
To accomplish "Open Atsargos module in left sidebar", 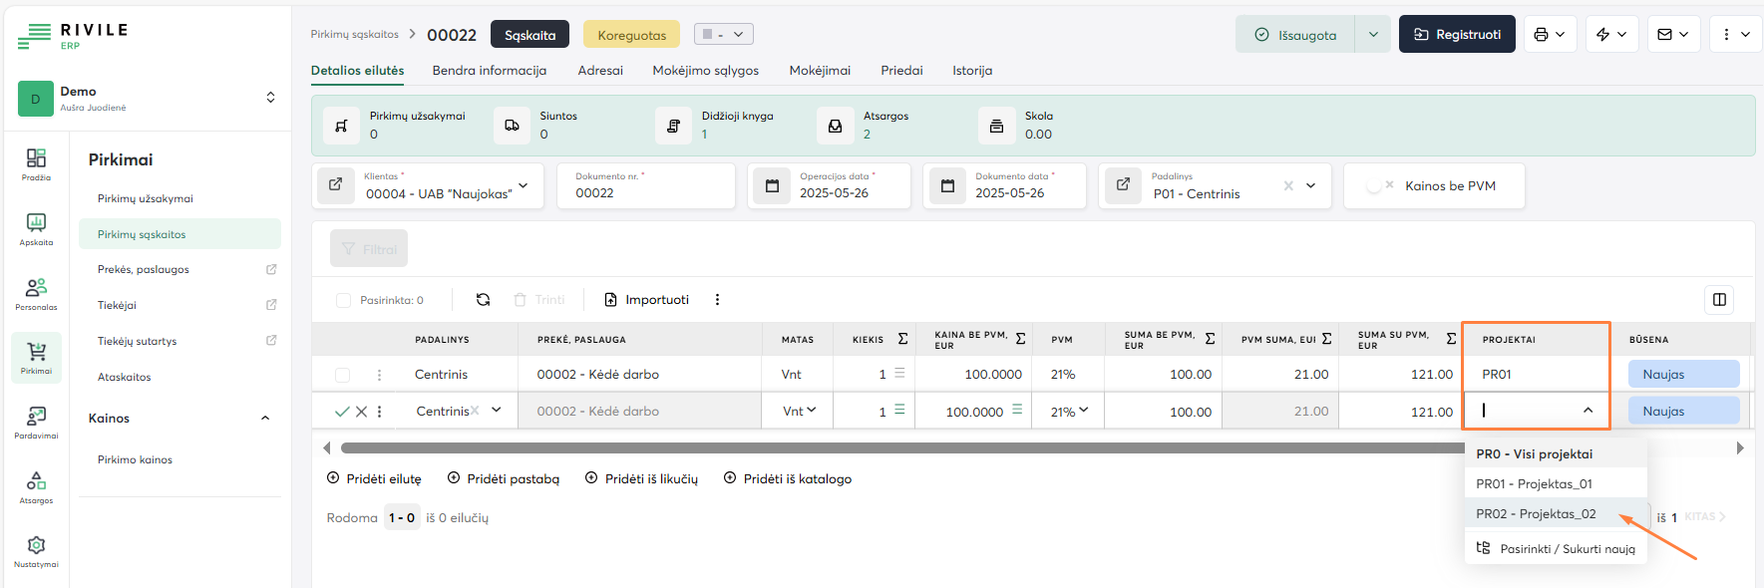I will pos(36,486).
